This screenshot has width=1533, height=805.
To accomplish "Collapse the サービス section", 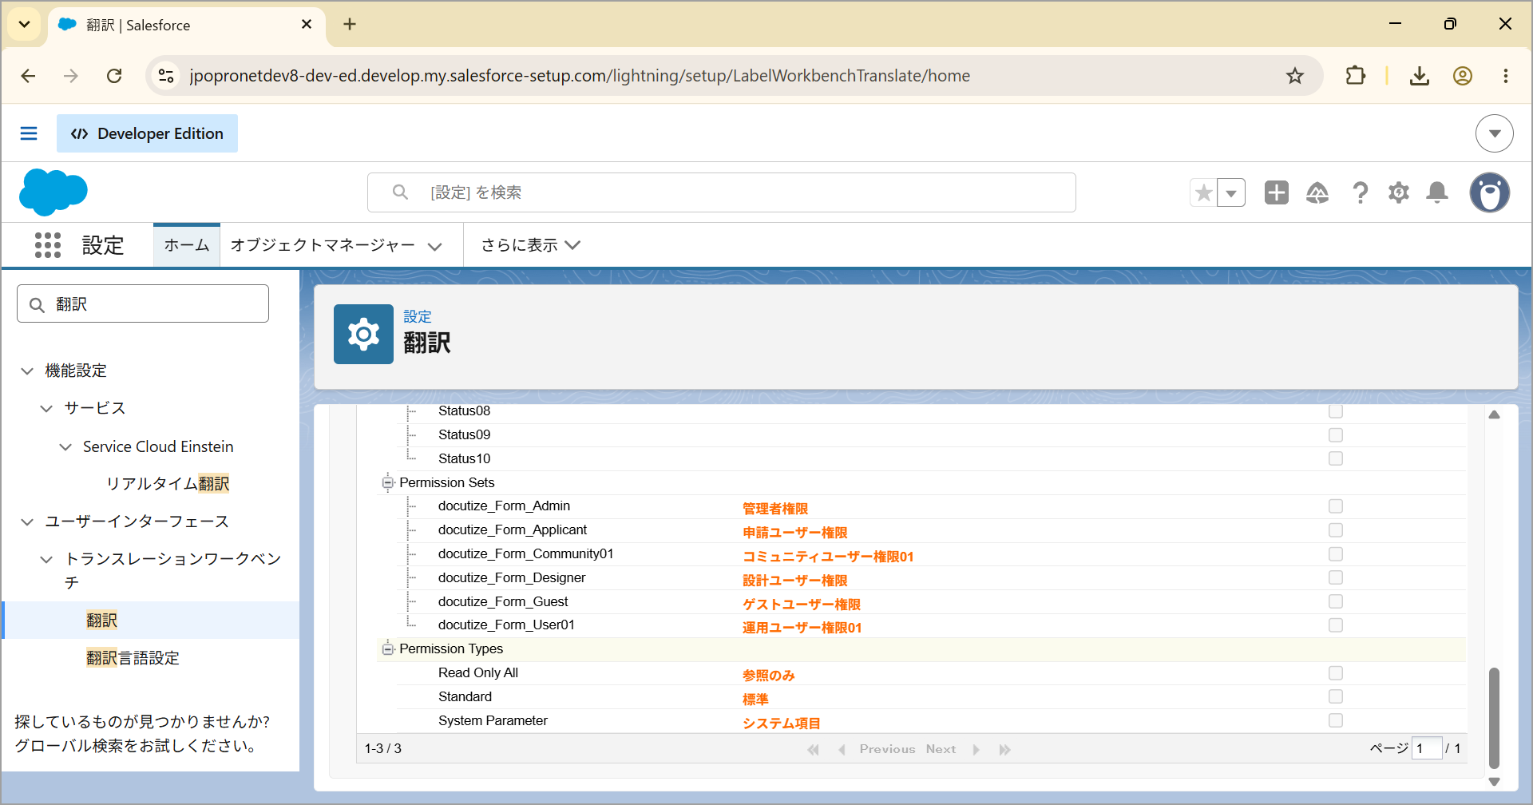I will point(46,408).
